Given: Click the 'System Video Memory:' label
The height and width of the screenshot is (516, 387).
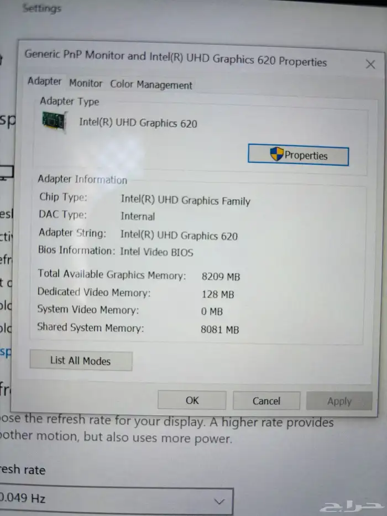Looking at the screenshot, I should pyautogui.click(x=88, y=310).
